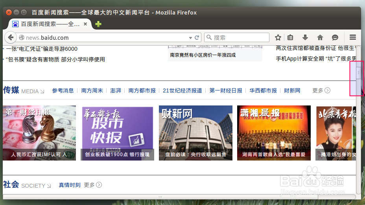
Task: Open the 澎湃 media link
Action: click(x=116, y=90)
